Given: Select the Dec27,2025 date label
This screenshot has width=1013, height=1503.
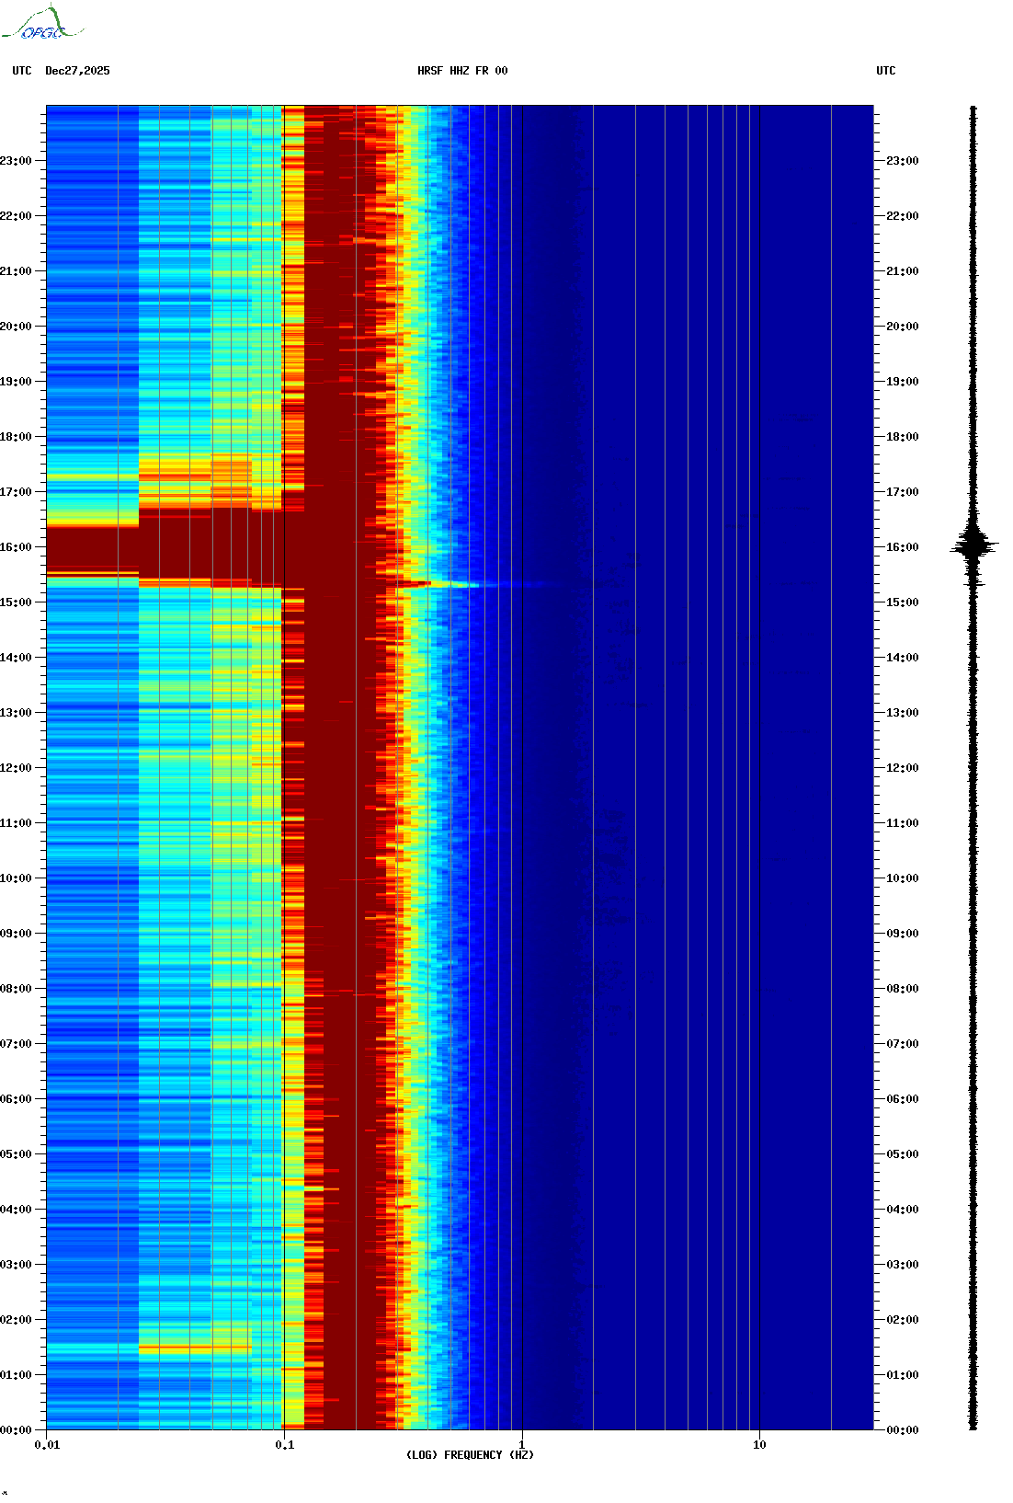Looking at the screenshot, I should pyautogui.click(x=77, y=71).
